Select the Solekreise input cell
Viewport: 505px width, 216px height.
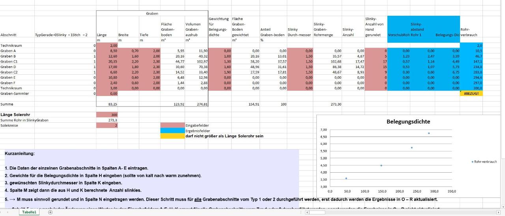point(107,125)
